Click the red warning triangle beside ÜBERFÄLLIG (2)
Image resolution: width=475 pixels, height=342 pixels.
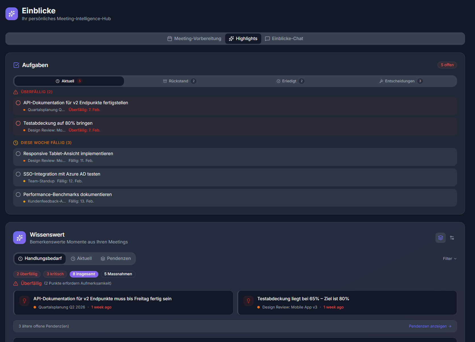(16, 92)
